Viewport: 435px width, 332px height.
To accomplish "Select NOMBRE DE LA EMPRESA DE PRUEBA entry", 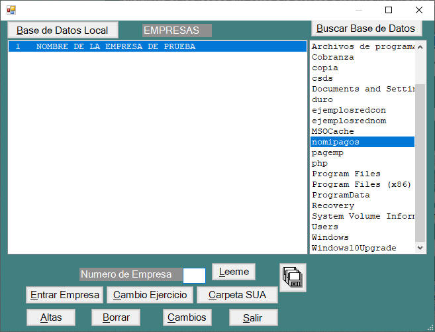I will click(x=116, y=47).
